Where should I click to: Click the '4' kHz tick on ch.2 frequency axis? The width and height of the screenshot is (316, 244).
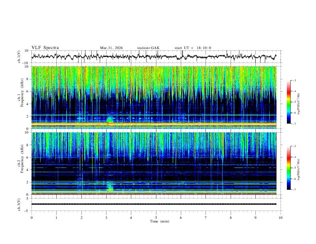pos(28,170)
